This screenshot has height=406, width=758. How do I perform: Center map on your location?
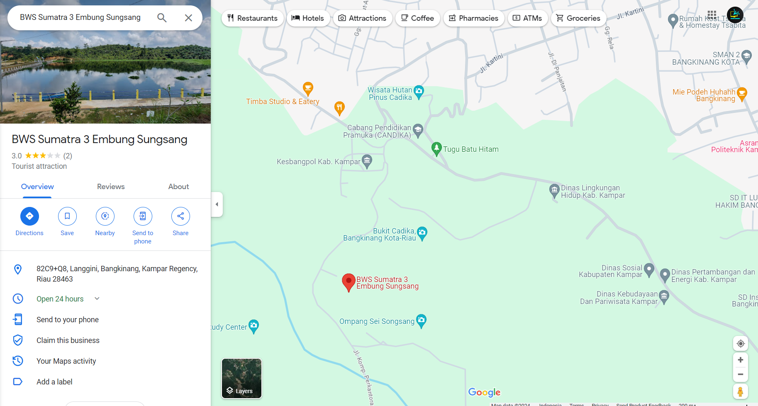click(740, 343)
